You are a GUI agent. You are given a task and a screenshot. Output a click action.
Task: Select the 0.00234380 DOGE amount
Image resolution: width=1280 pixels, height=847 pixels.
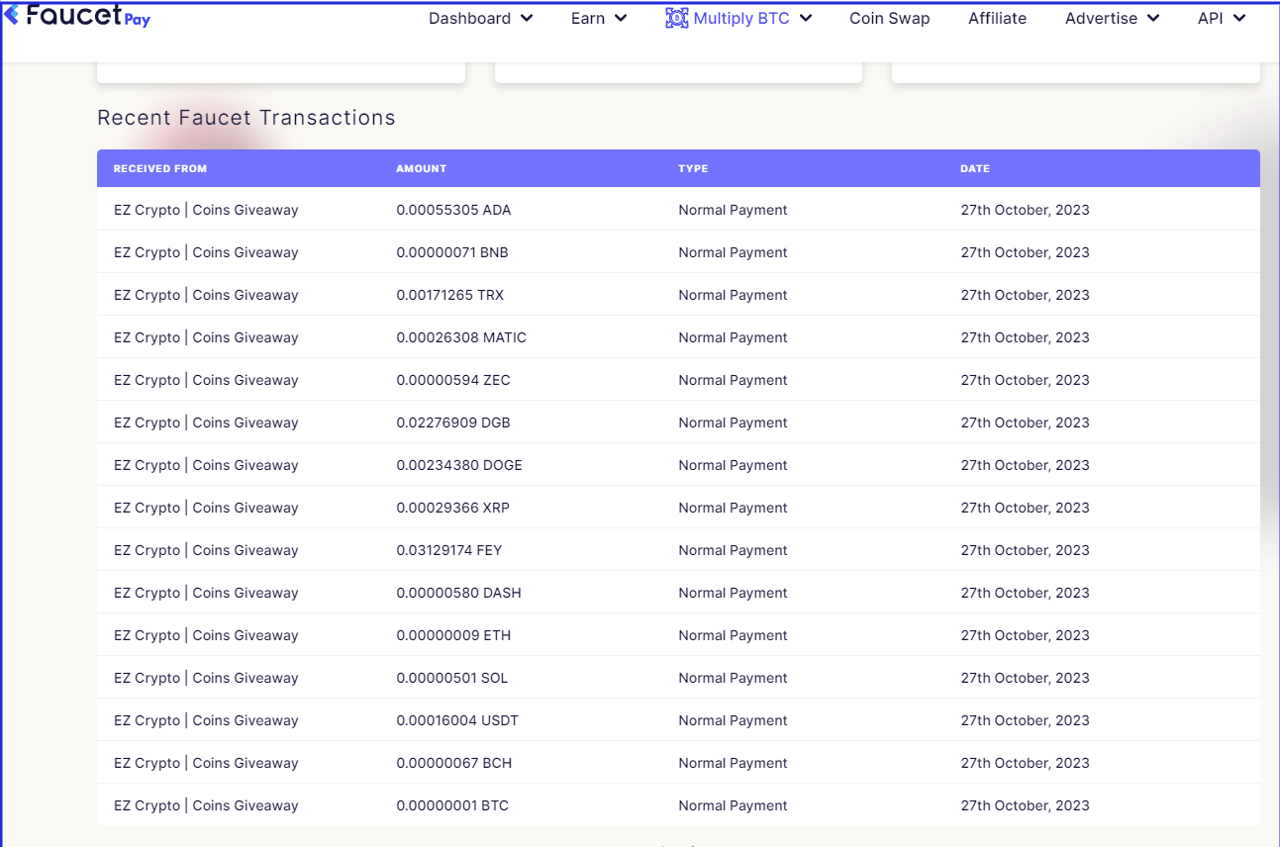pos(459,465)
